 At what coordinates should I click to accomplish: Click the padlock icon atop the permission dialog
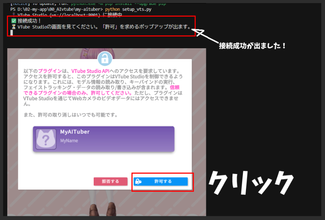click(x=104, y=59)
